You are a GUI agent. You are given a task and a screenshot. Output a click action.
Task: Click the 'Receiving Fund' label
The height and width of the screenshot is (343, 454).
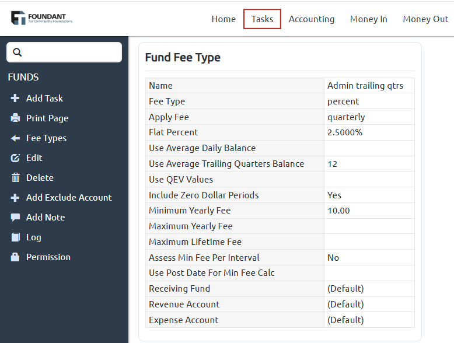point(180,289)
